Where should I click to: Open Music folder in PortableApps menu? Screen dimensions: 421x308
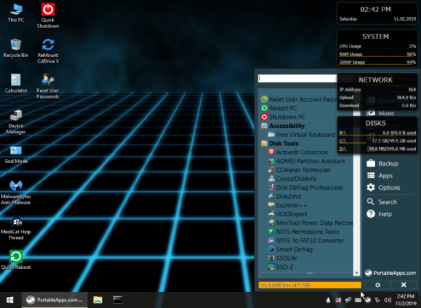pos(380,113)
